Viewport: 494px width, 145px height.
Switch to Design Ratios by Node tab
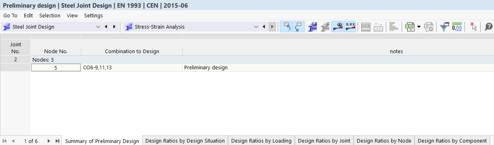point(384,141)
